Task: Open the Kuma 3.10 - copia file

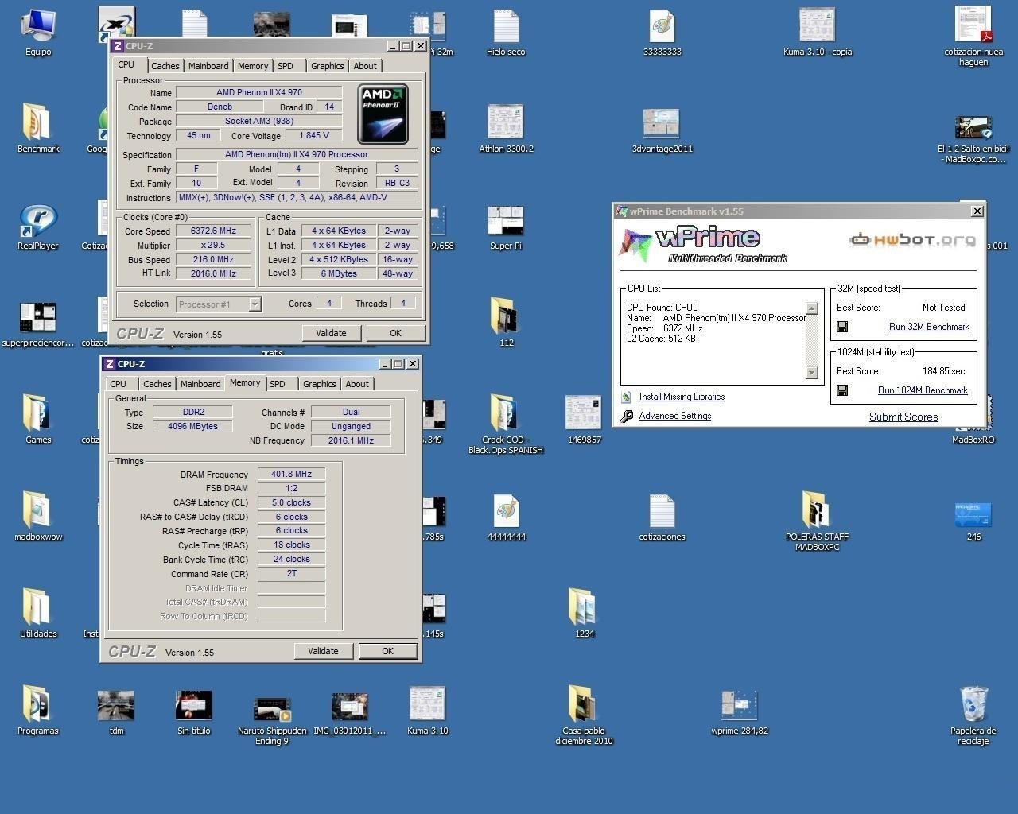Action: (818, 32)
